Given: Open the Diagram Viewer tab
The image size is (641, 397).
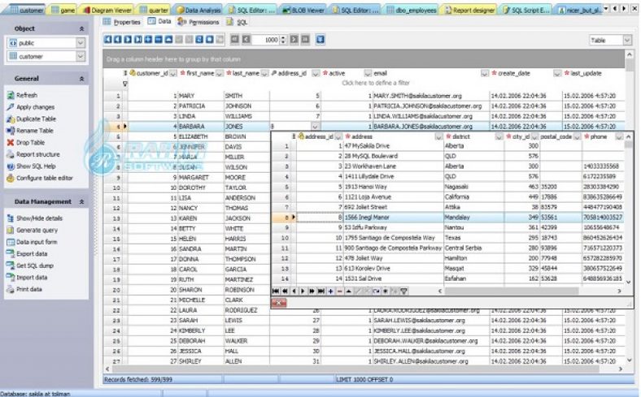Looking at the screenshot, I should (x=107, y=10).
